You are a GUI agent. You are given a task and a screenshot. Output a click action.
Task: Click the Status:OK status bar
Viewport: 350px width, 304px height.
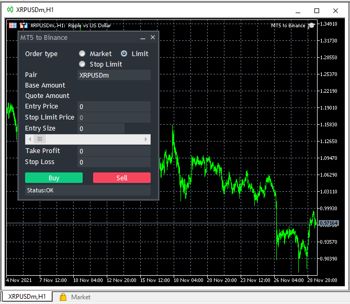pyautogui.click(x=88, y=190)
